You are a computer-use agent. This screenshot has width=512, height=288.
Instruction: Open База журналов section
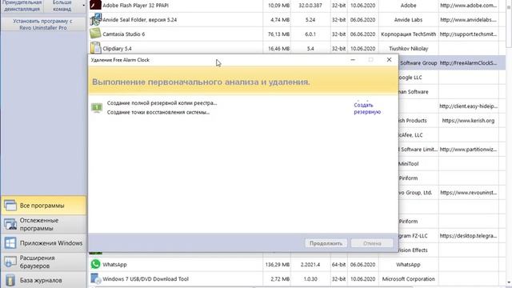pos(43,280)
